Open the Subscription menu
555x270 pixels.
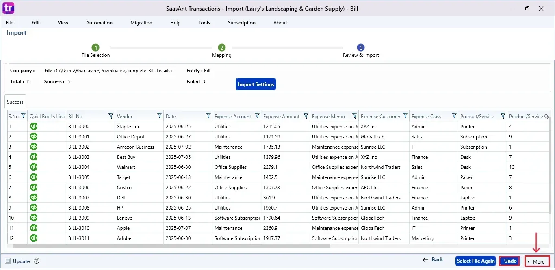click(x=242, y=23)
